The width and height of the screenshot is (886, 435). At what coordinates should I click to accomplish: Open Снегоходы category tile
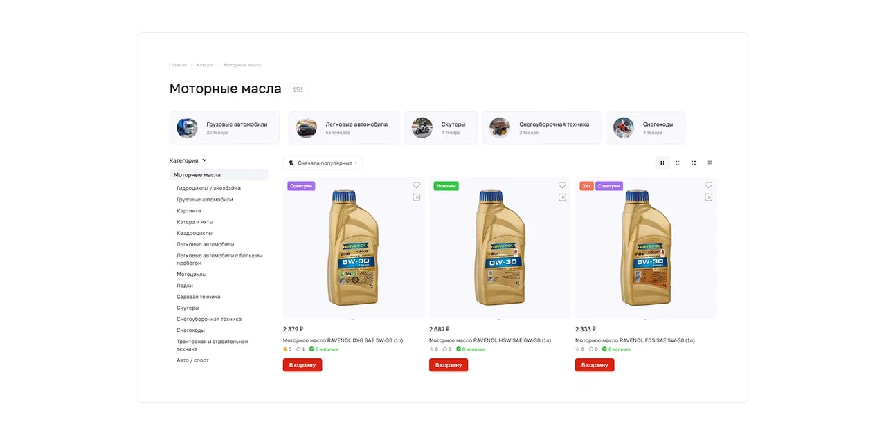(x=645, y=128)
